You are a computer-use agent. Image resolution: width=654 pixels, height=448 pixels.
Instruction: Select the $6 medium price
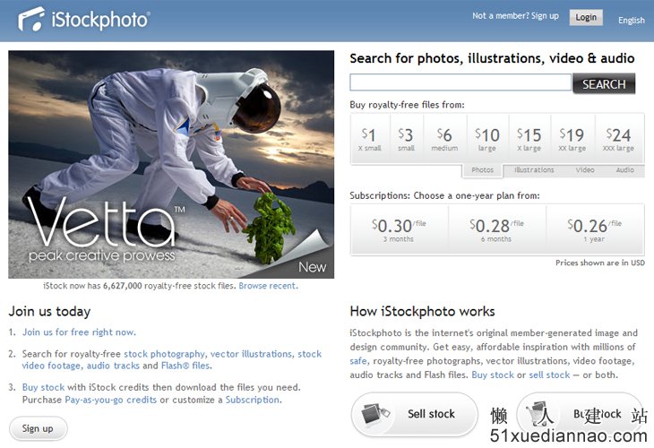[x=444, y=139]
